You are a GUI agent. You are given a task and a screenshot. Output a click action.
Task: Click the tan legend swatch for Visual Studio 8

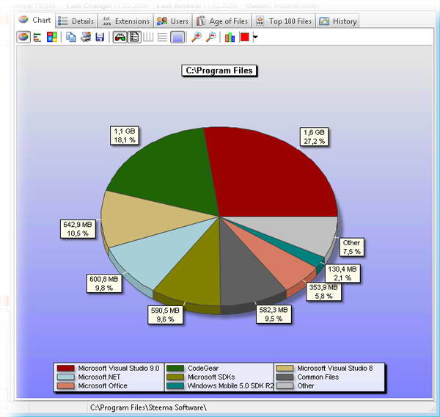tap(285, 368)
